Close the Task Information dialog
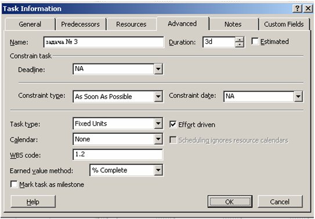The height and width of the screenshot is (219, 315). pyautogui.click(x=308, y=9)
